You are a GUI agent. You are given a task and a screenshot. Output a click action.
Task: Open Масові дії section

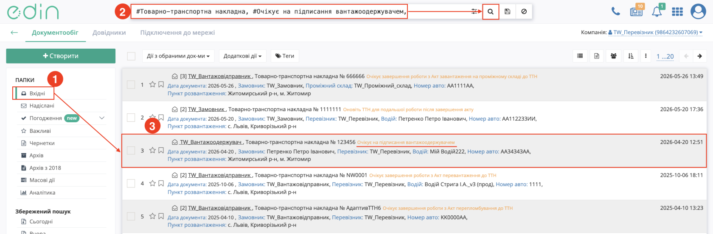(42, 180)
